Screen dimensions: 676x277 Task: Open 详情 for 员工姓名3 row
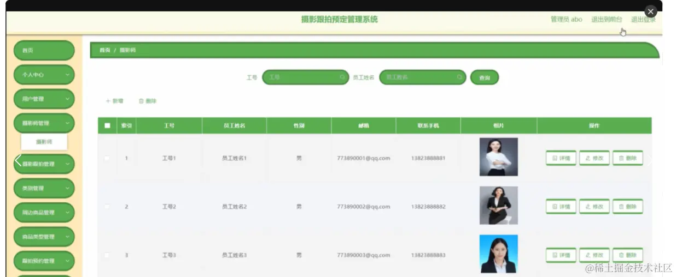pos(561,255)
